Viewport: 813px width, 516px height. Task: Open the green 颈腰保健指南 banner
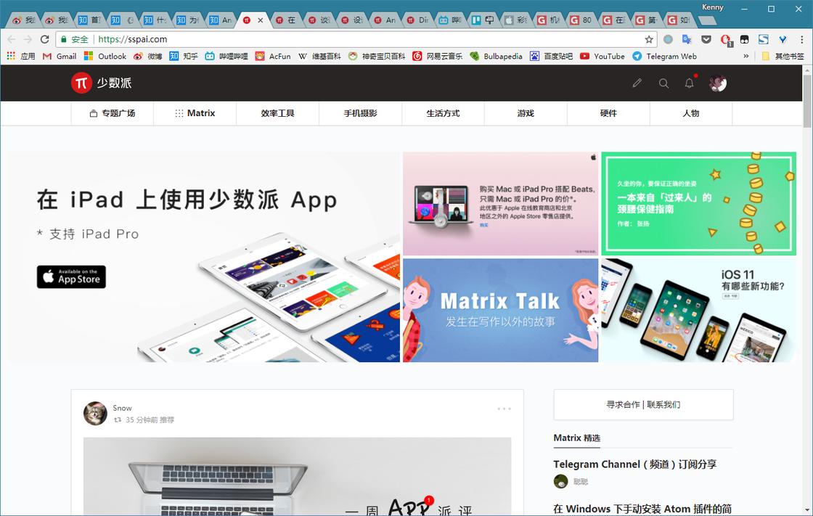pyautogui.click(x=698, y=203)
